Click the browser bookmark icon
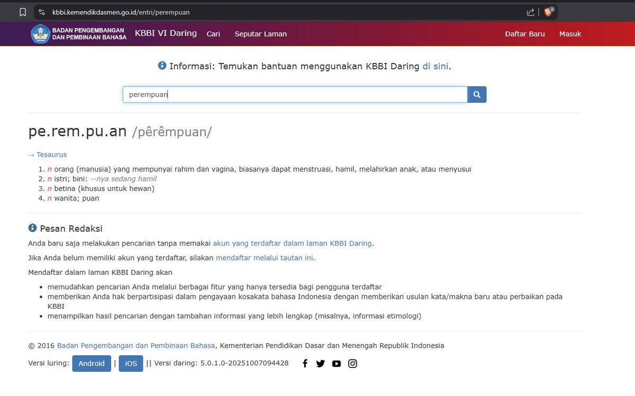This screenshot has height=396, width=635. pos(22,12)
